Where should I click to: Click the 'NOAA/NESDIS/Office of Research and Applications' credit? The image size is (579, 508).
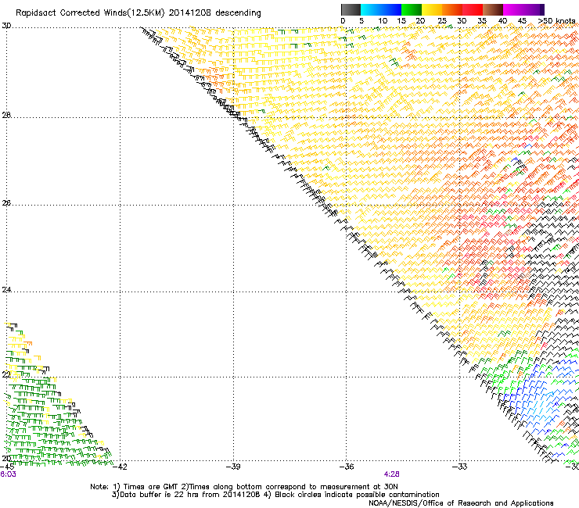click(461, 503)
